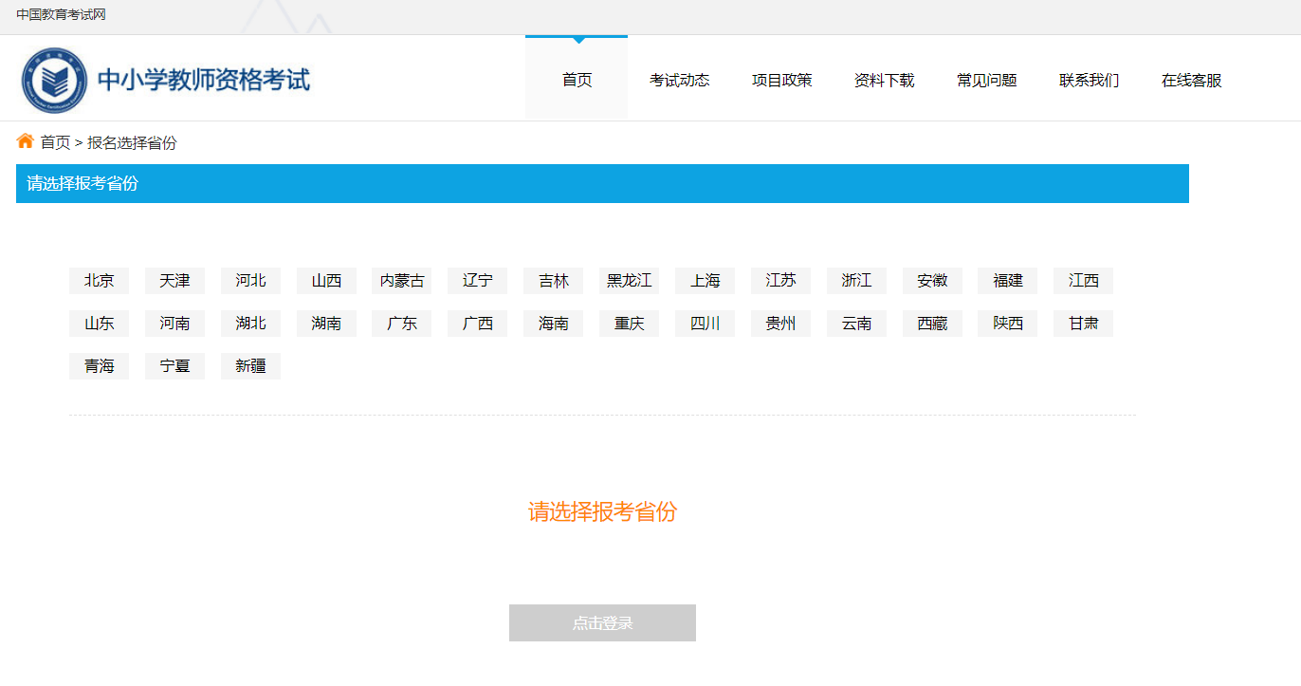Viewport: 1301px width, 686px height.
Task: Go to 项目政策 in navigation
Action: point(781,81)
